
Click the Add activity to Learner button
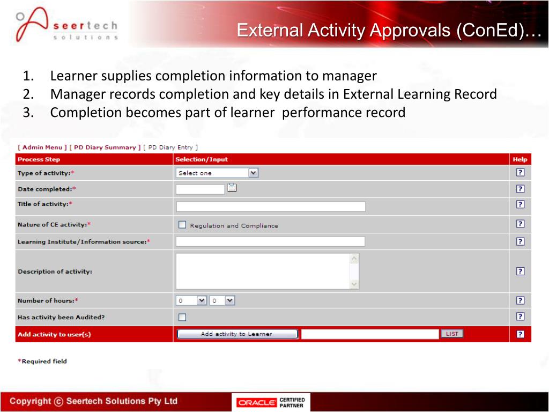pyautogui.click(x=238, y=334)
